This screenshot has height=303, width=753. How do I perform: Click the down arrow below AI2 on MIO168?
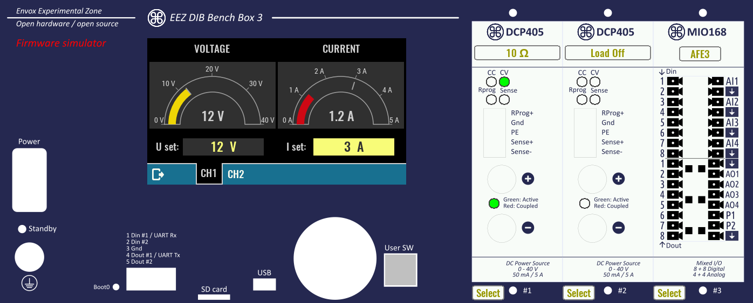pyautogui.click(x=731, y=112)
